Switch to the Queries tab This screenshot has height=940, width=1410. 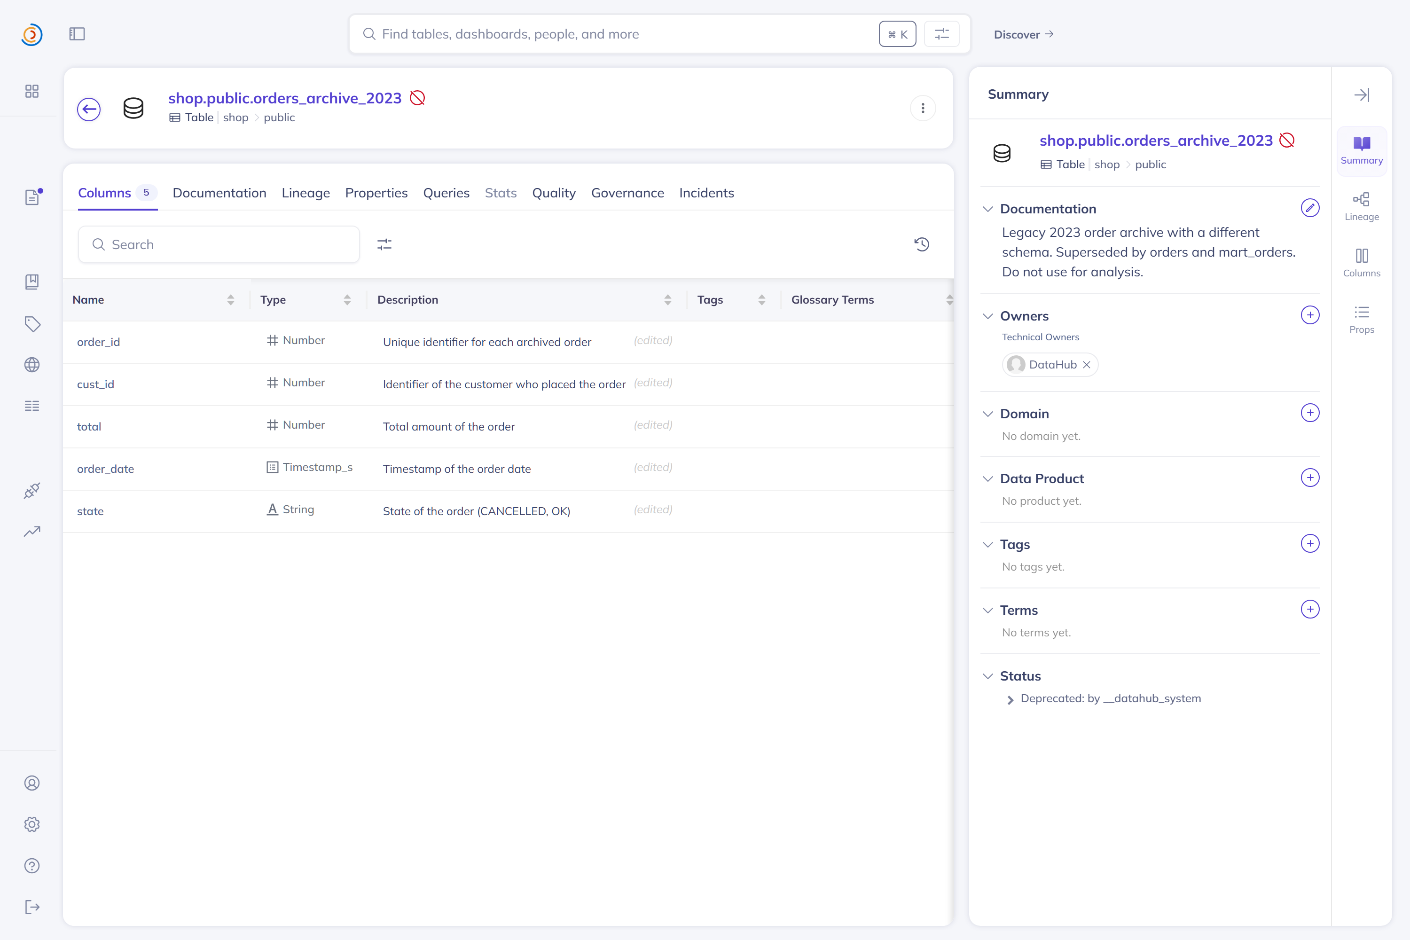coord(446,193)
